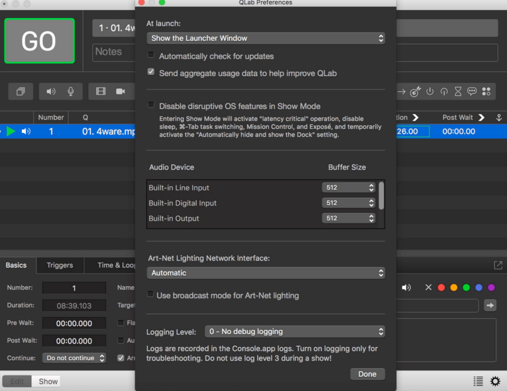The width and height of the screenshot is (507, 391).
Task: Open the Time & Loops tab
Action: click(x=117, y=265)
